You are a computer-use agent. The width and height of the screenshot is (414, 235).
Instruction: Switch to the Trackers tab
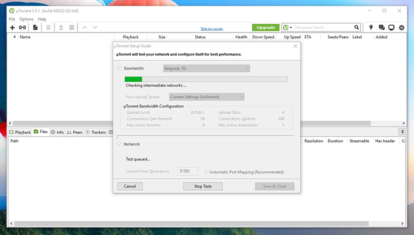[x=96, y=132]
